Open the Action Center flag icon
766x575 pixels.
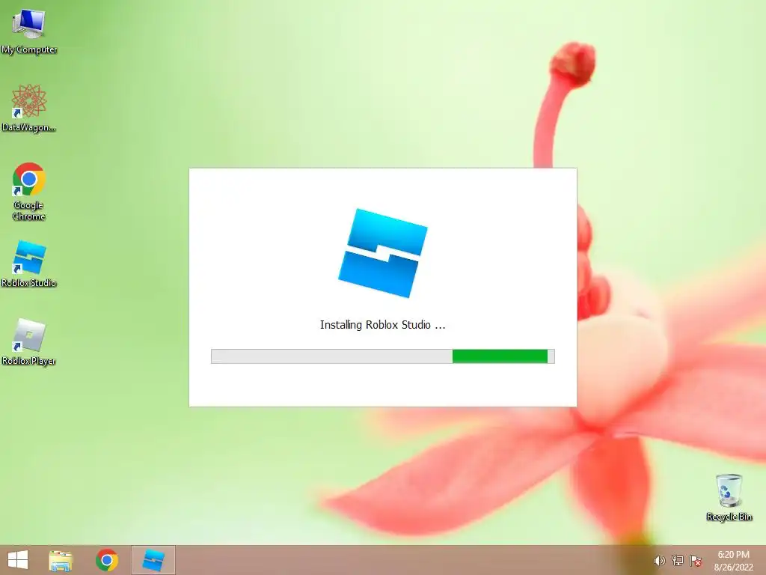(x=696, y=561)
